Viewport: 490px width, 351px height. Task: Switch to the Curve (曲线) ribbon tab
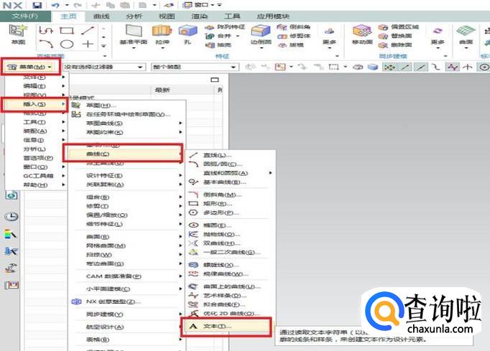tap(101, 17)
